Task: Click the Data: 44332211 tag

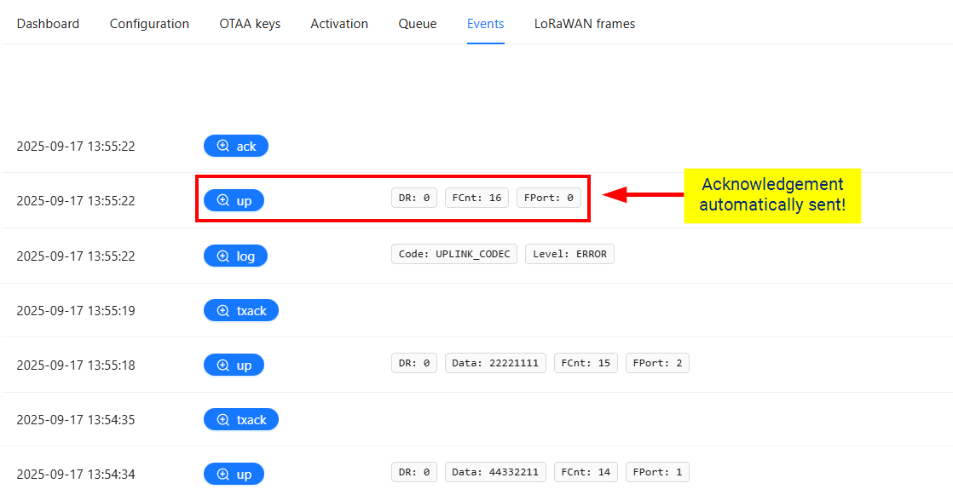Action: [x=495, y=472]
